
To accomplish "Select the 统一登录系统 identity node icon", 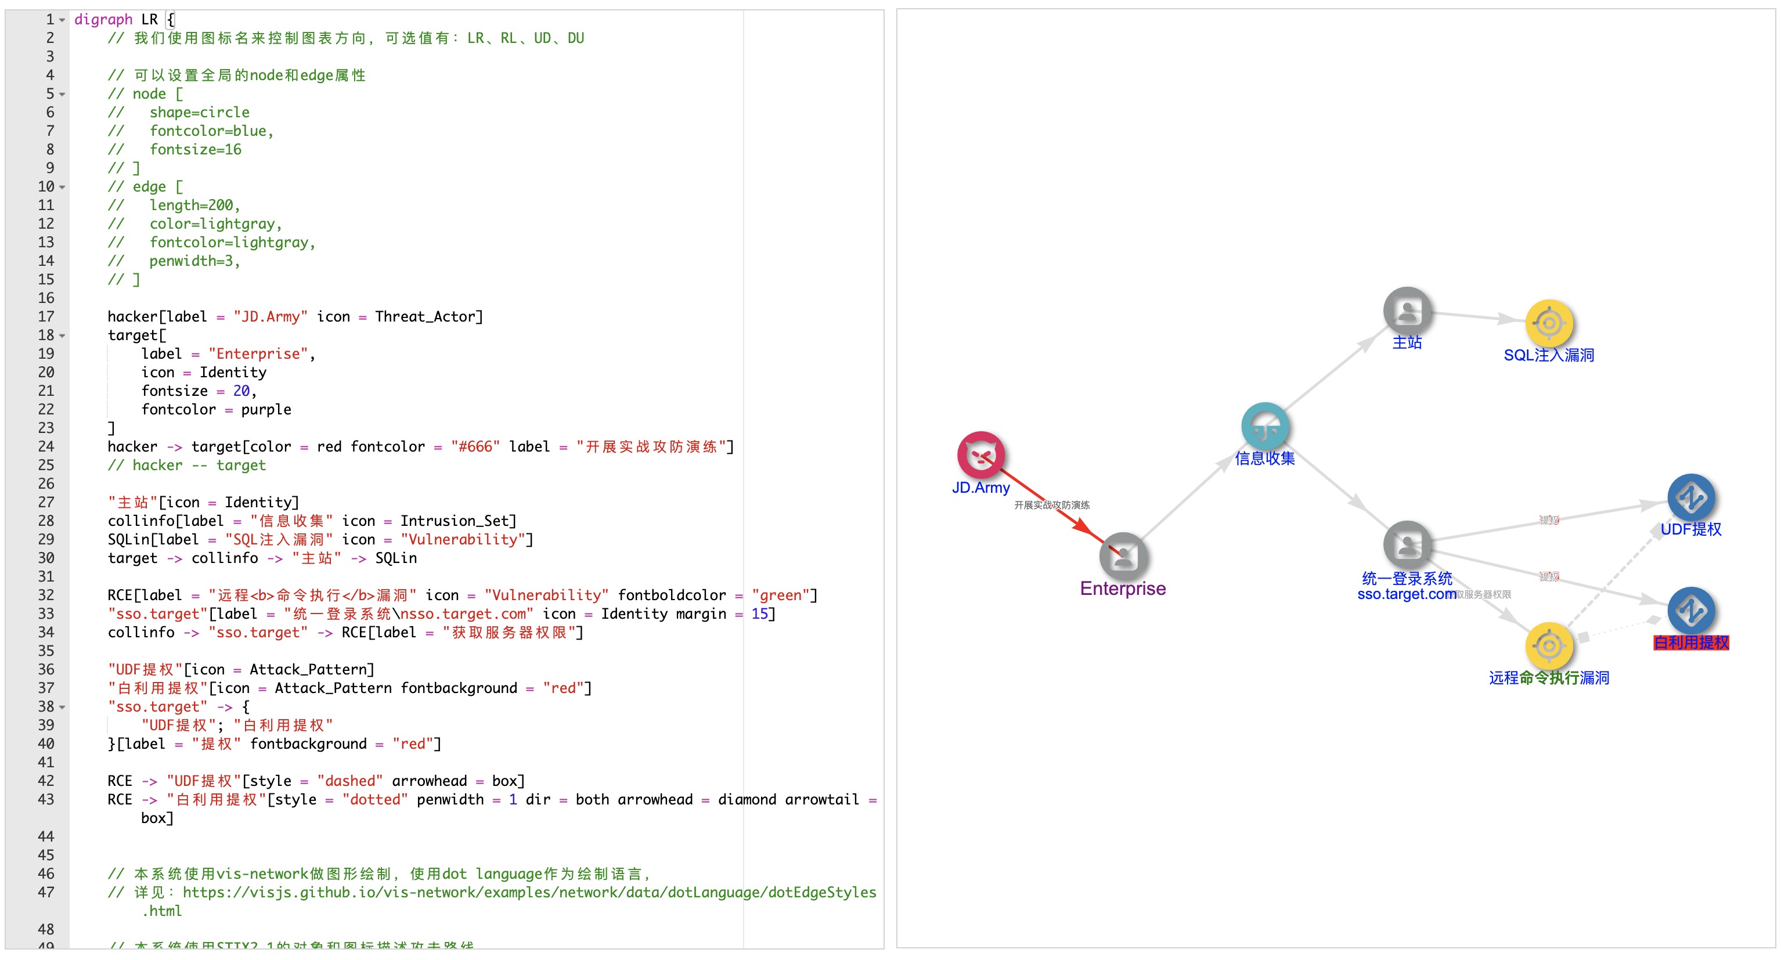I will (x=1407, y=544).
